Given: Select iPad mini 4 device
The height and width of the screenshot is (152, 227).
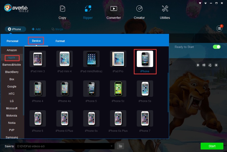Looking at the screenshot, I should point(65,62).
